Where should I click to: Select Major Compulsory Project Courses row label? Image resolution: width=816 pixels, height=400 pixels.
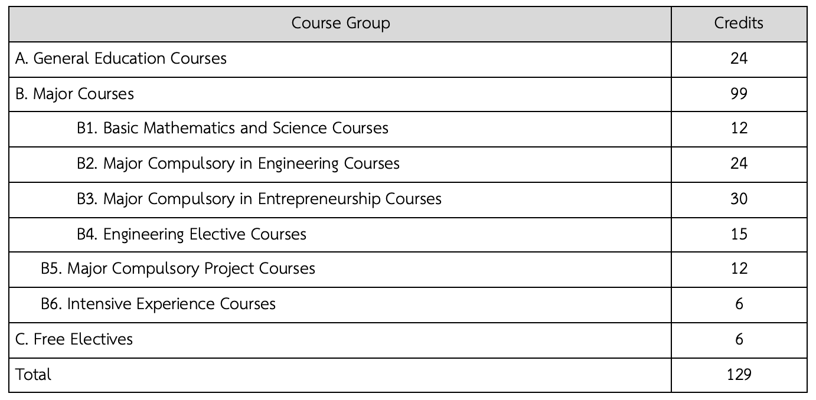click(178, 269)
